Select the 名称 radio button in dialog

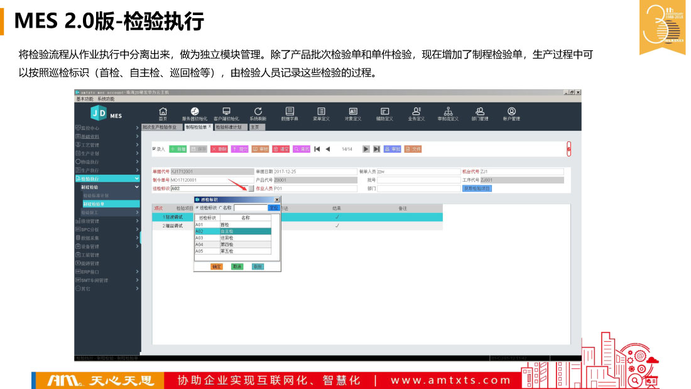pyautogui.click(x=220, y=207)
